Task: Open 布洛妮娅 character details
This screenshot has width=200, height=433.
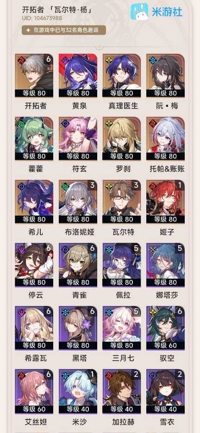Action: 78,202
